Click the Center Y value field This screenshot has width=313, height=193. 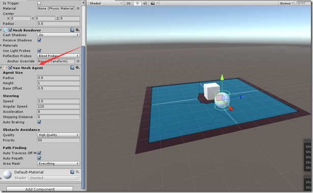pyautogui.click(x=45, y=18)
